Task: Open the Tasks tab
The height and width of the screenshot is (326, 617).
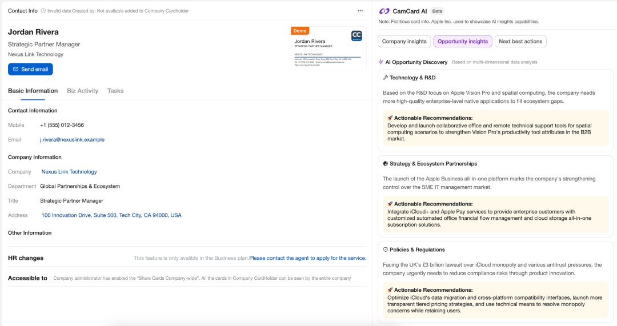Action: pyautogui.click(x=115, y=91)
